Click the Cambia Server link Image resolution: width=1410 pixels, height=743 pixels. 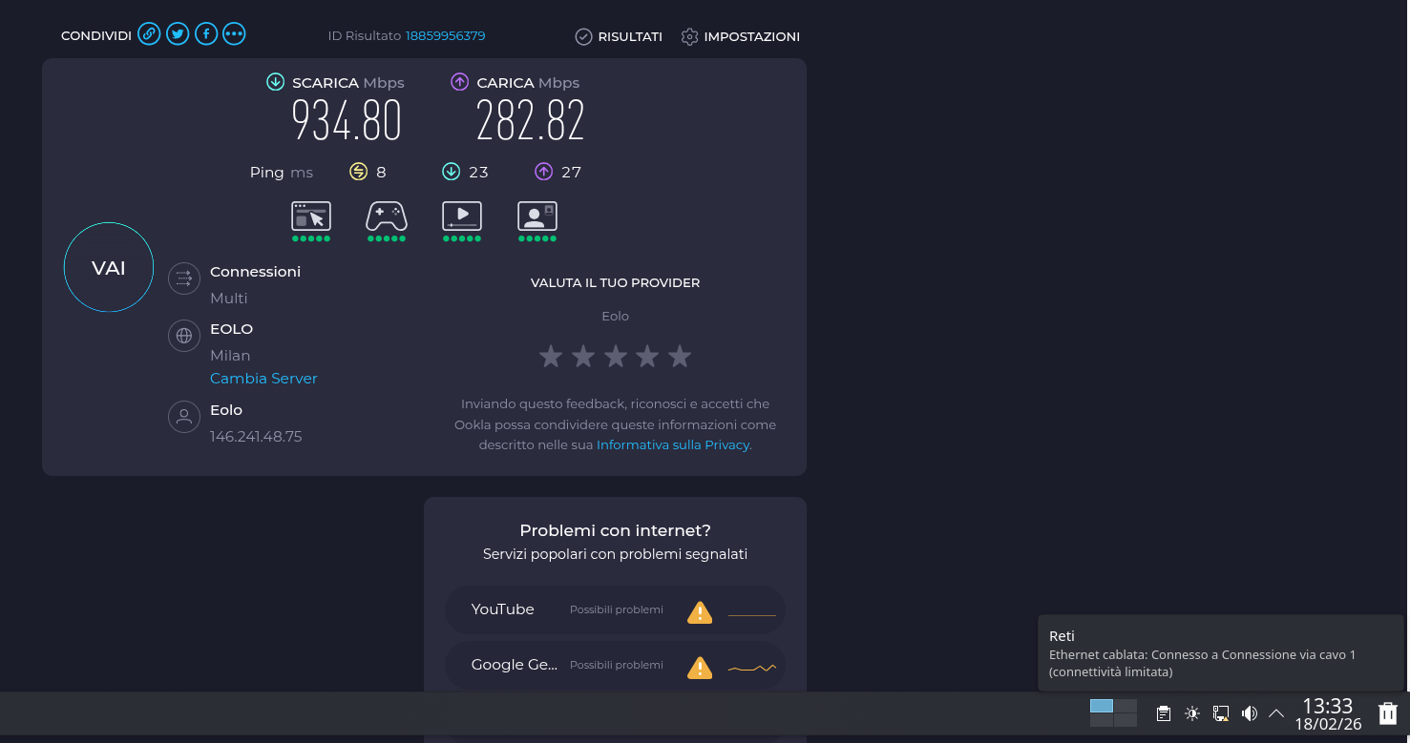pyautogui.click(x=263, y=379)
